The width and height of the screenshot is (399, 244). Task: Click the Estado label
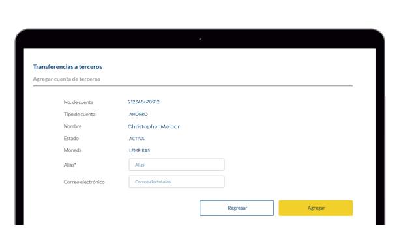tap(71, 138)
